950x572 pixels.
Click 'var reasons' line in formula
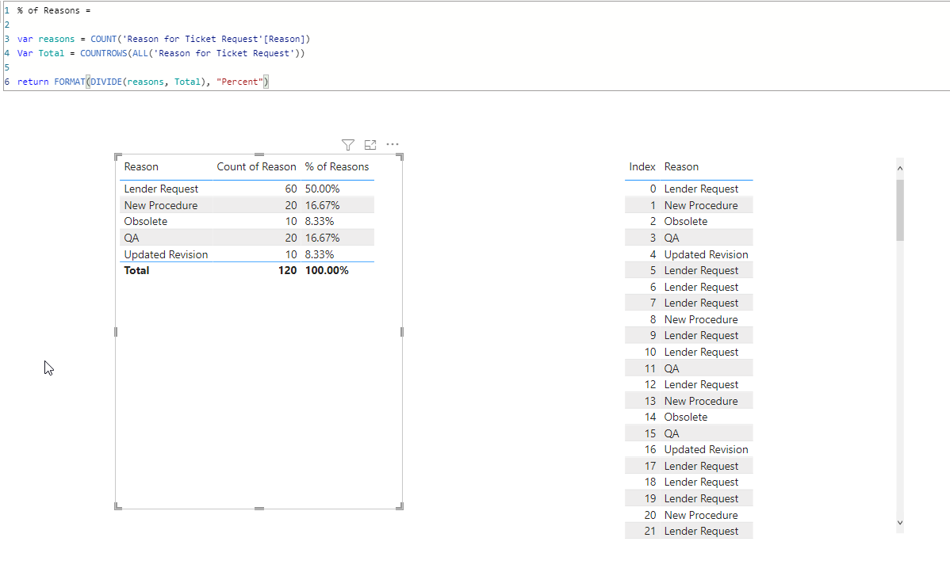(163, 39)
